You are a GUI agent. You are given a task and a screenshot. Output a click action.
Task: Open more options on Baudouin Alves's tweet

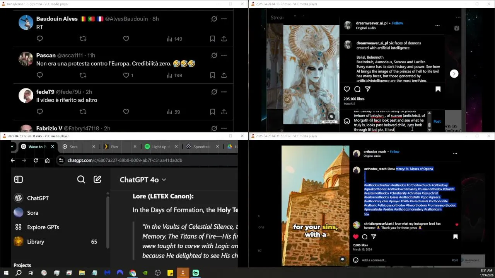[224, 19]
